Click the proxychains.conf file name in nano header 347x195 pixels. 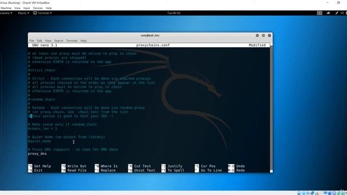click(153, 45)
